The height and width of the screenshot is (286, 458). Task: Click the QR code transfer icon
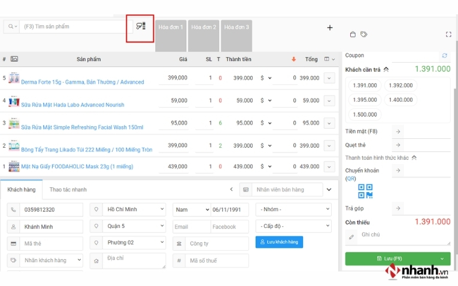pos(365,191)
